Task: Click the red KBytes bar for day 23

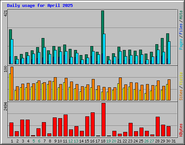Action: (130, 130)
